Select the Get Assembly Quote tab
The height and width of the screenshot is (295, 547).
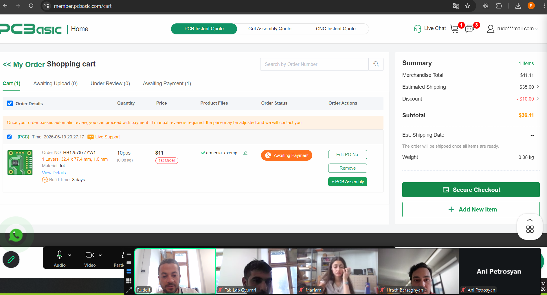coord(270,29)
